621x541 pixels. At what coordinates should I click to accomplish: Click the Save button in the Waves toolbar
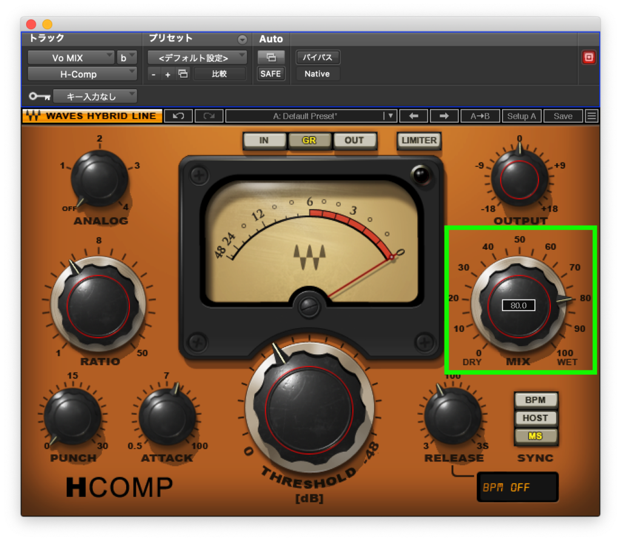(563, 116)
